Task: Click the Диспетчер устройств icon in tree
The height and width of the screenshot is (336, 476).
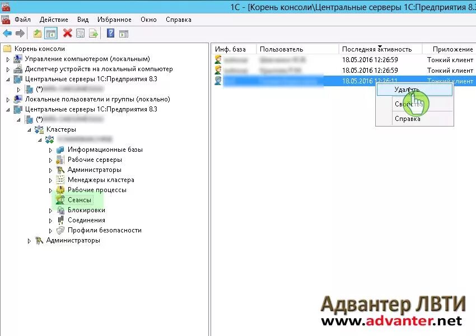Action: click(x=18, y=69)
